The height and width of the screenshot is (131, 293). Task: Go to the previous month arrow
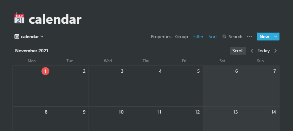(x=252, y=51)
